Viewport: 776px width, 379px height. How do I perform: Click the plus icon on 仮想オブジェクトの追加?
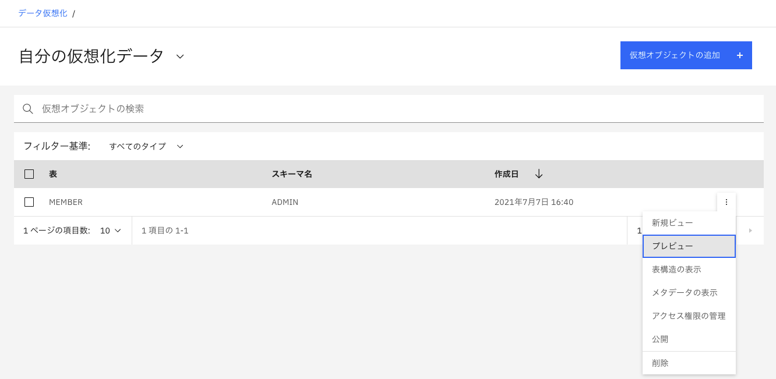click(x=740, y=55)
